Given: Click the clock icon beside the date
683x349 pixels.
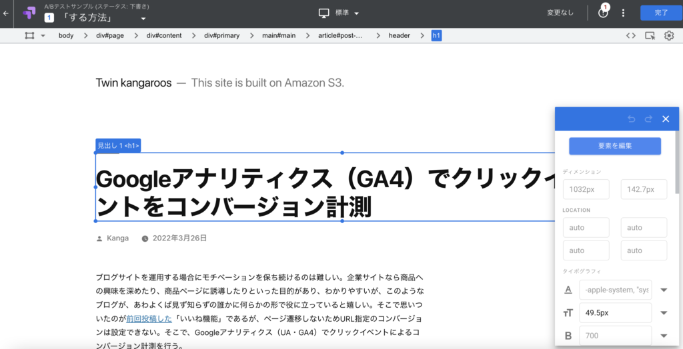Looking at the screenshot, I should click(x=145, y=238).
